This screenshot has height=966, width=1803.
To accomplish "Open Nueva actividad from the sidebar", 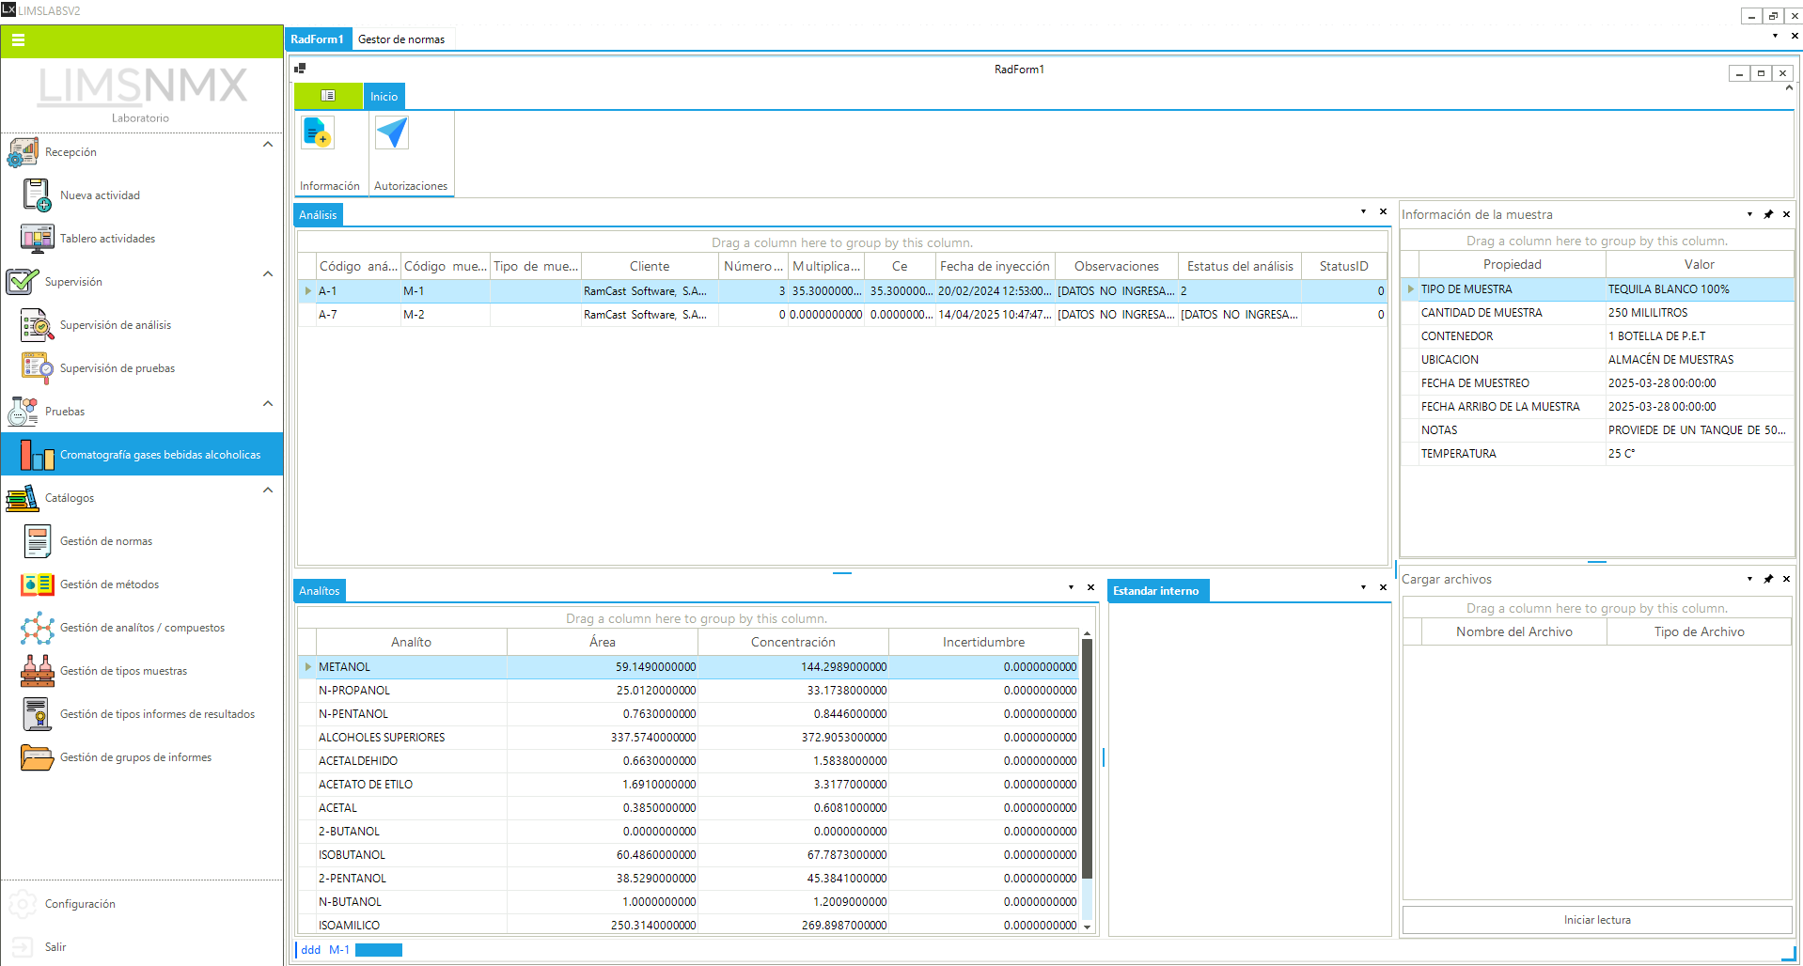I will click(x=99, y=195).
